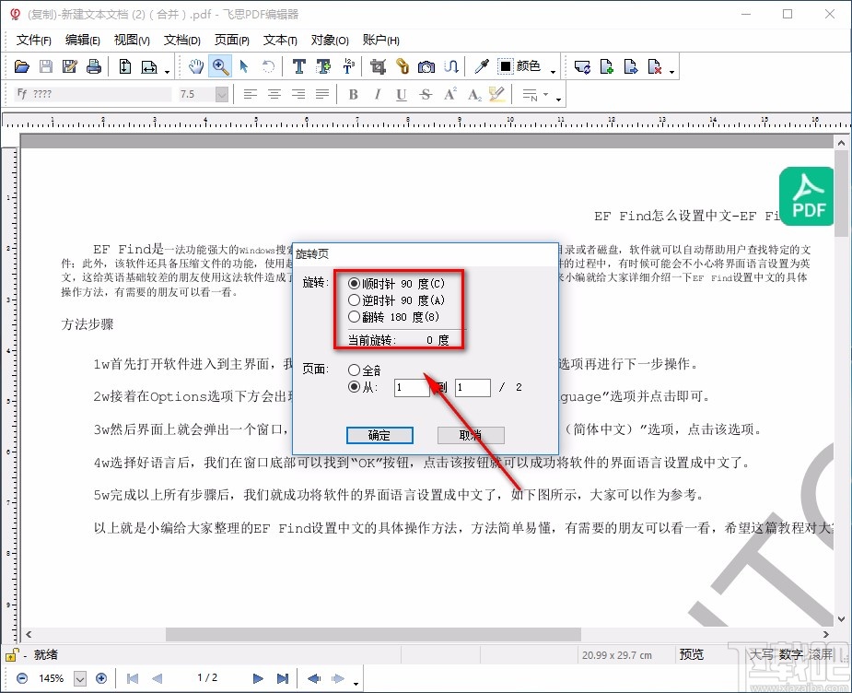Select the arrow selection tool
852x693 pixels.
[245, 65]
